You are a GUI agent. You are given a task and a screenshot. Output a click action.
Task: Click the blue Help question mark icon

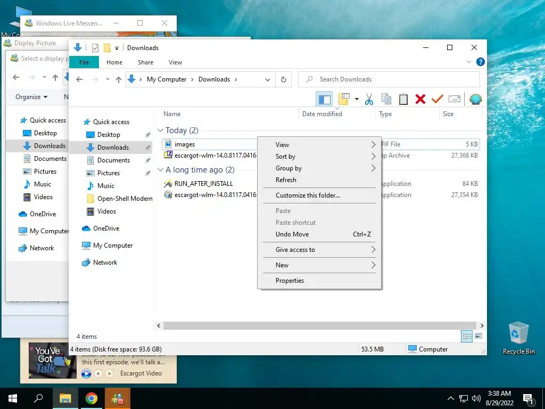coord(481,62)
